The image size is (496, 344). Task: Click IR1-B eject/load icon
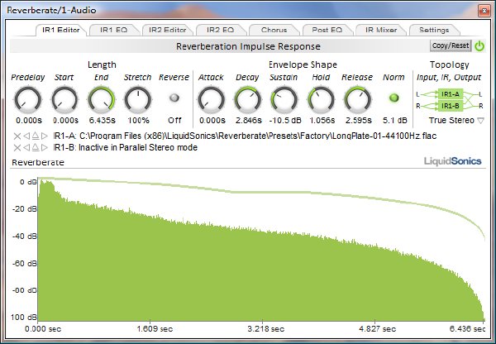pos(36,147)
